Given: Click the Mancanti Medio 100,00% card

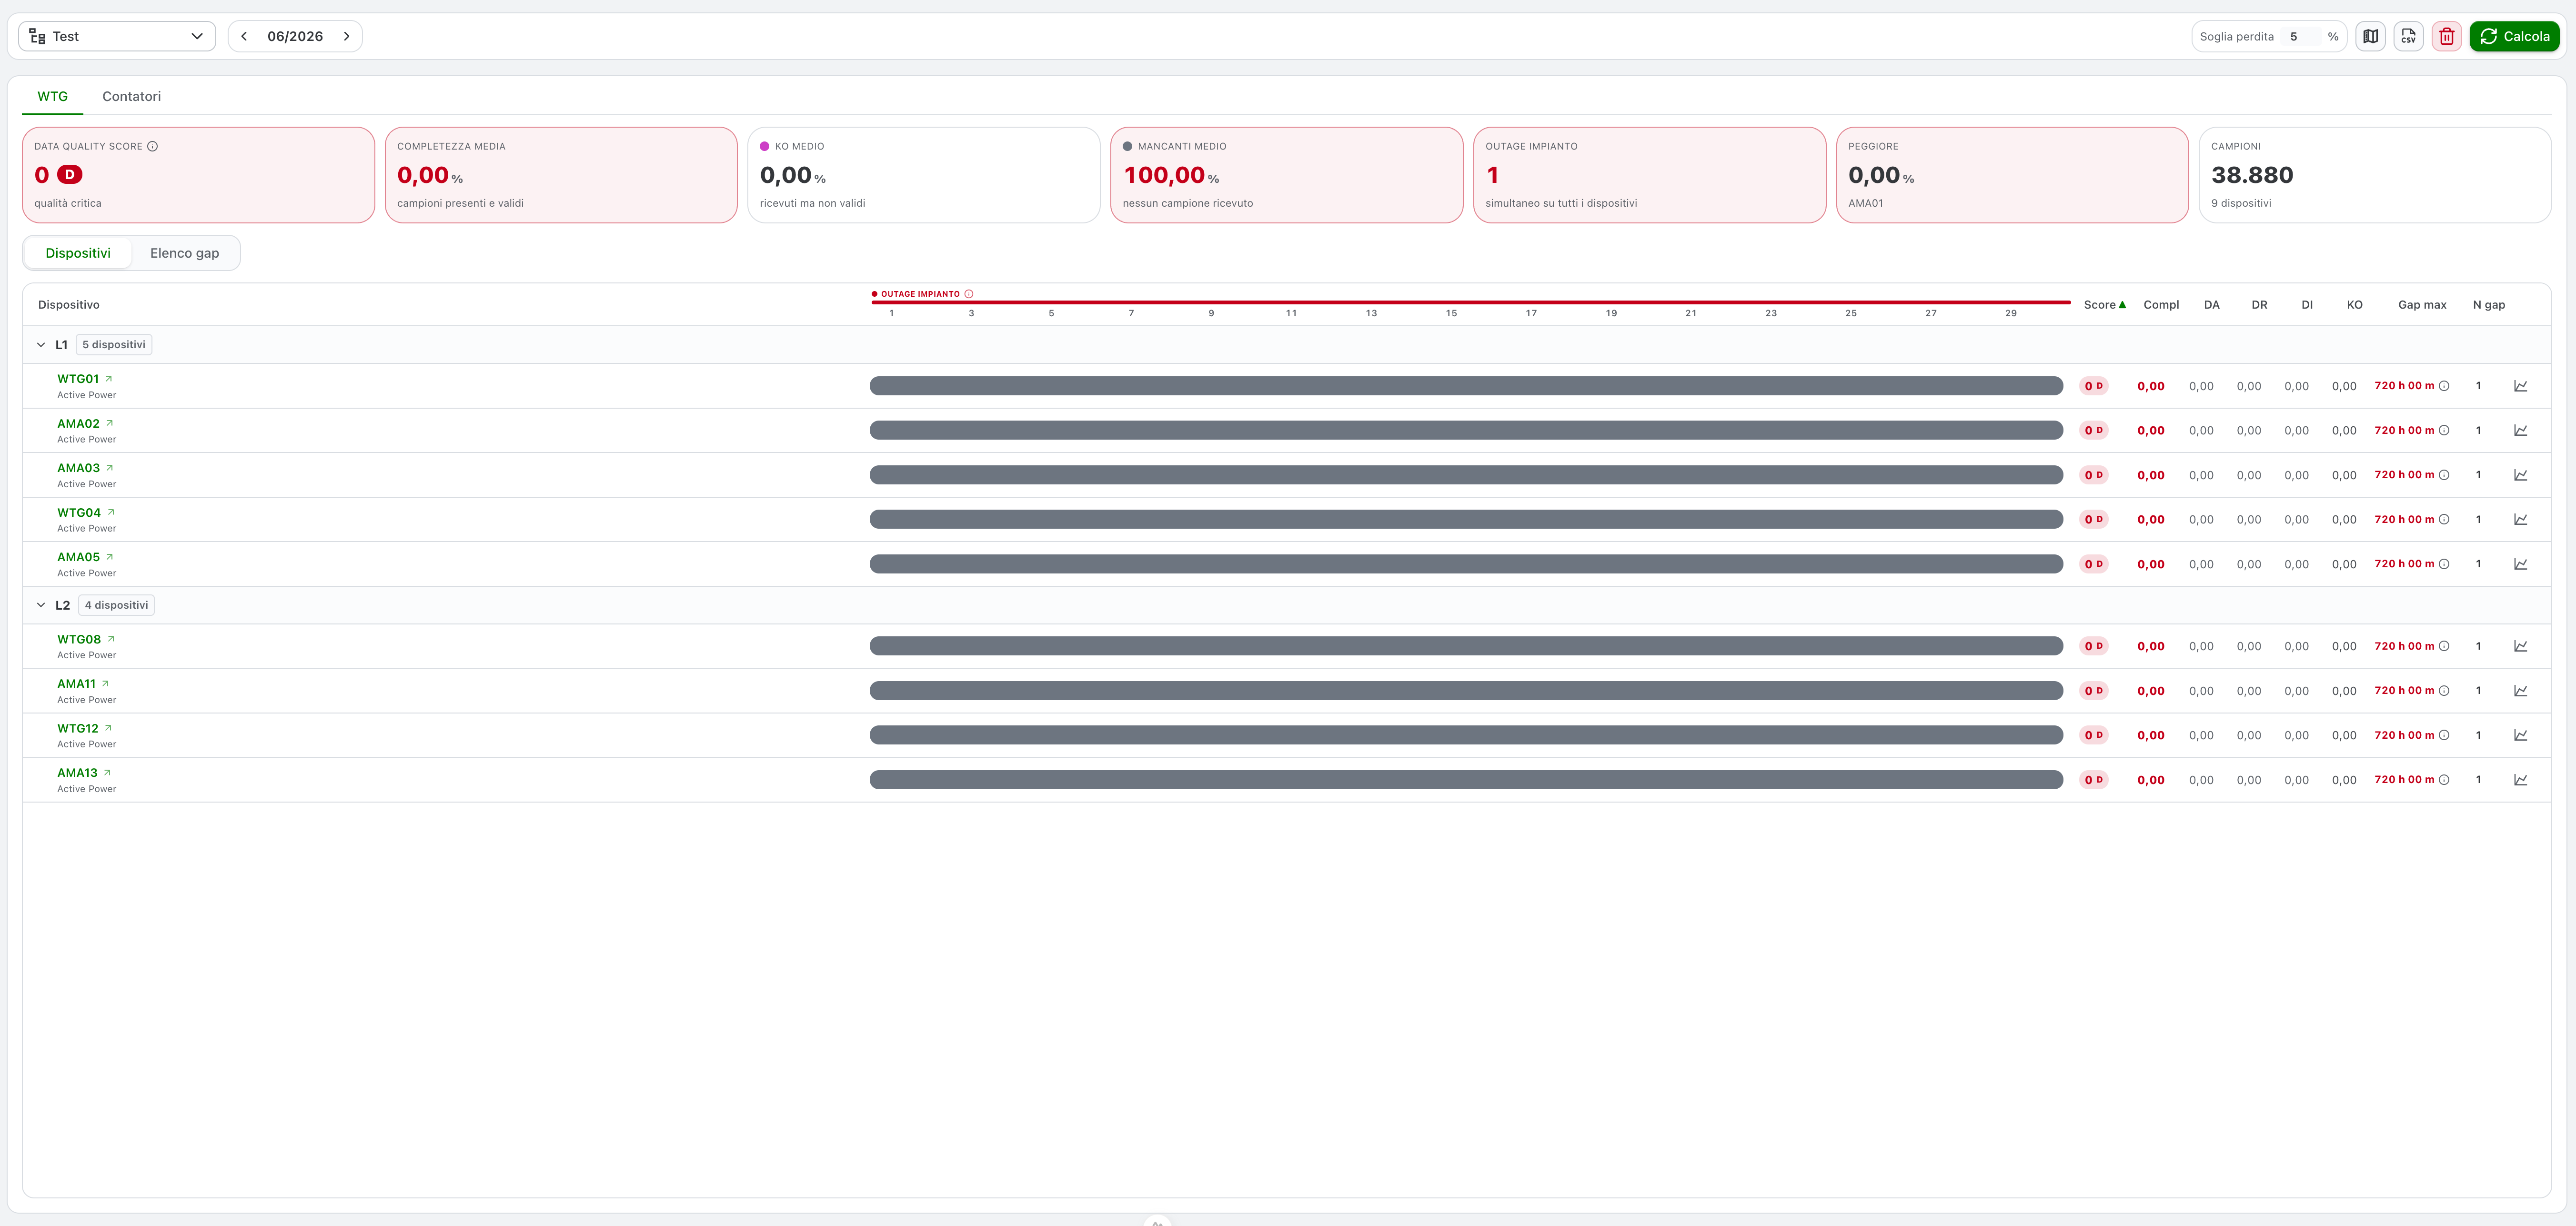Looking at the screenshot, I should coord(1286,175).
